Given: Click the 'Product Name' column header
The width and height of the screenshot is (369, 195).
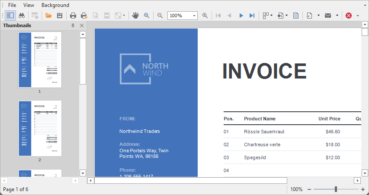Looking at the screenshot, I should click(x=260, y=119).
